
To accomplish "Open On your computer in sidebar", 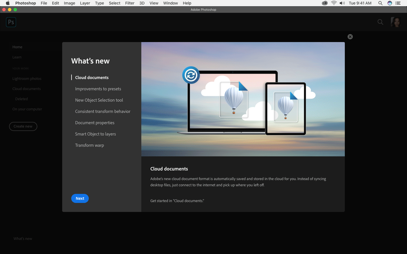I will 27,109.
